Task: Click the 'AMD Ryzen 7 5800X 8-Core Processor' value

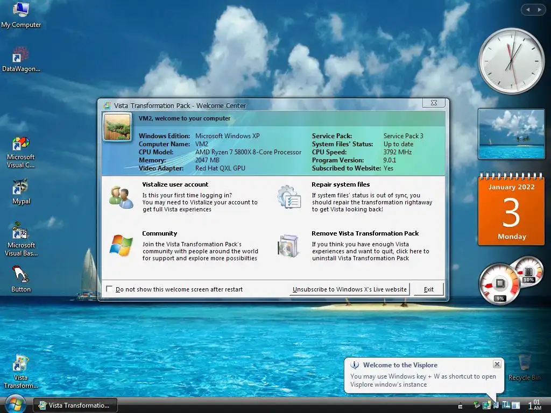Action: 248,152
